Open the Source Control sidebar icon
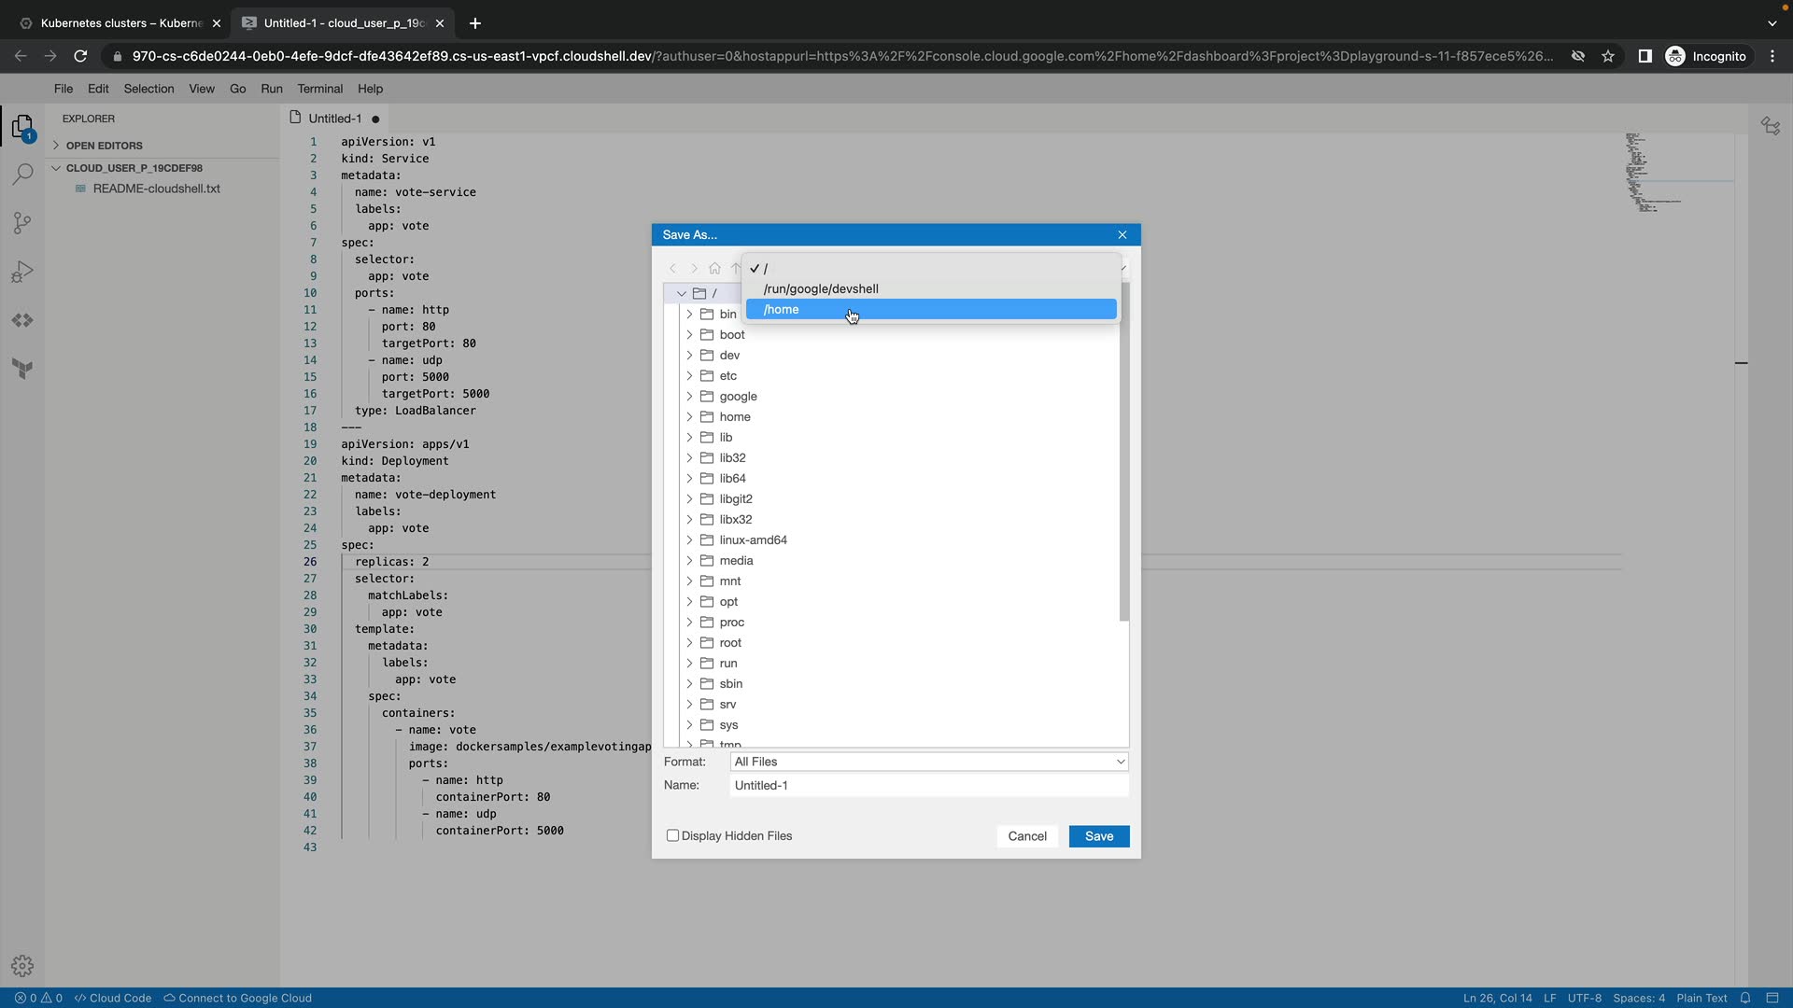This screenshot has width=1793, height=1008. (x=22, y=223)
